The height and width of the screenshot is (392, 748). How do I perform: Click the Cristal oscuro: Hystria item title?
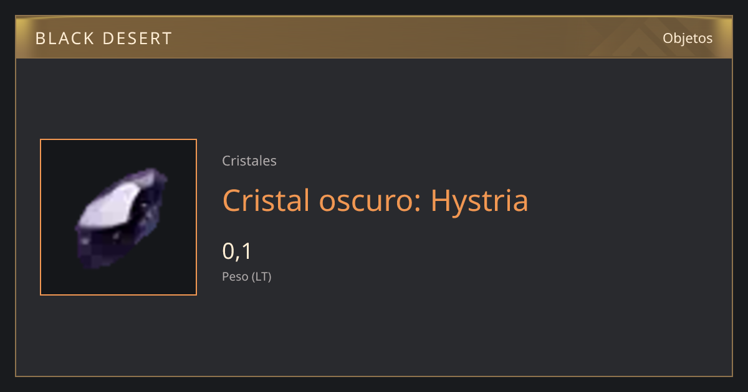pos(375,200)
